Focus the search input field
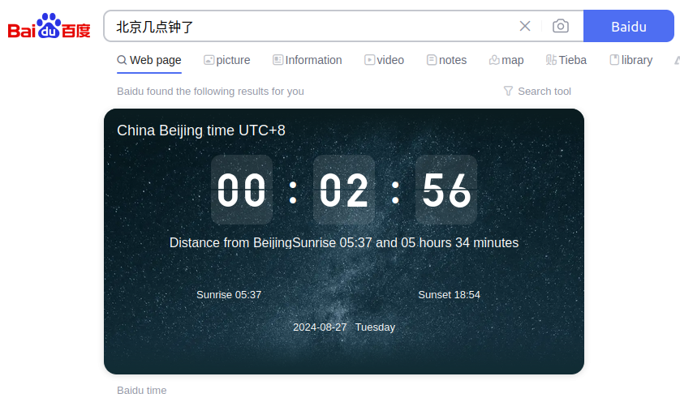Screen dimensions: 680x402 (x=308, y=26)
